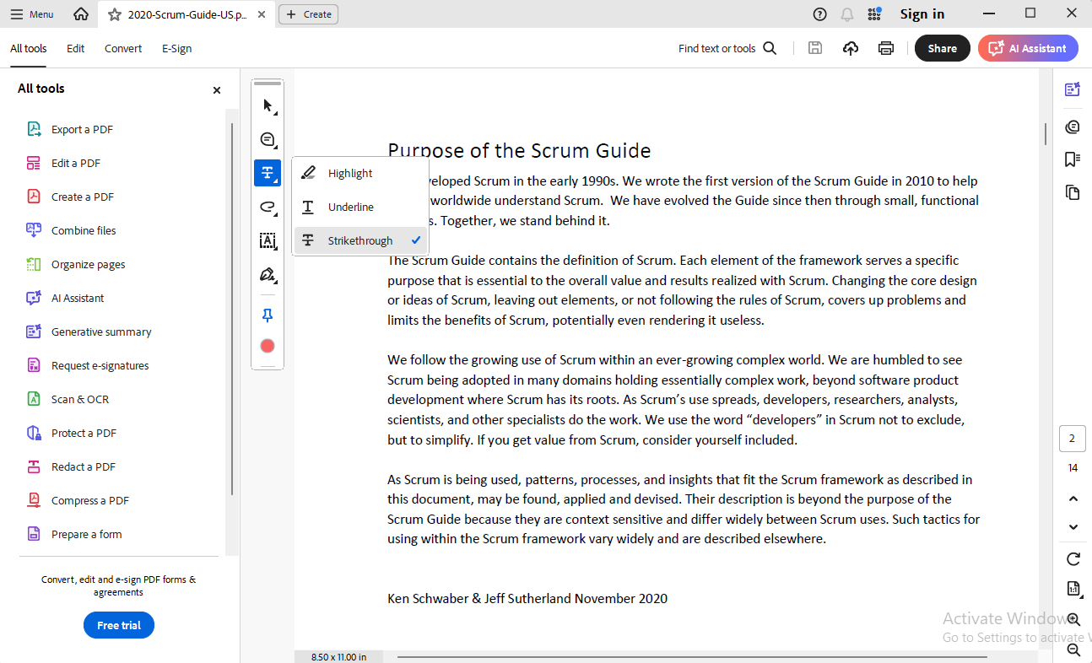
Task: Select the checked Strikethrough option
Action: (x=360, y=241)
